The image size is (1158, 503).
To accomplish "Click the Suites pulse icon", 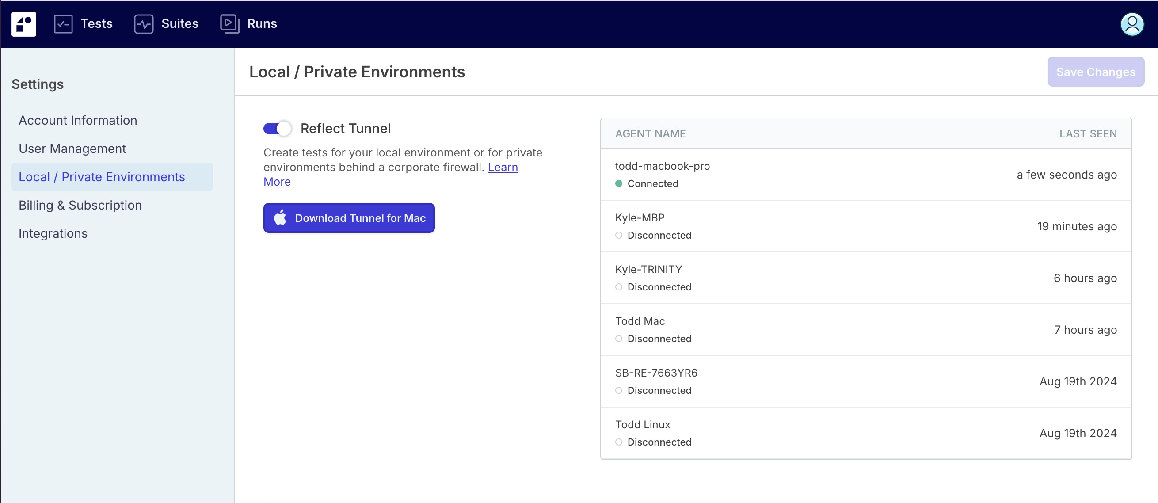I will coord(143,24).
